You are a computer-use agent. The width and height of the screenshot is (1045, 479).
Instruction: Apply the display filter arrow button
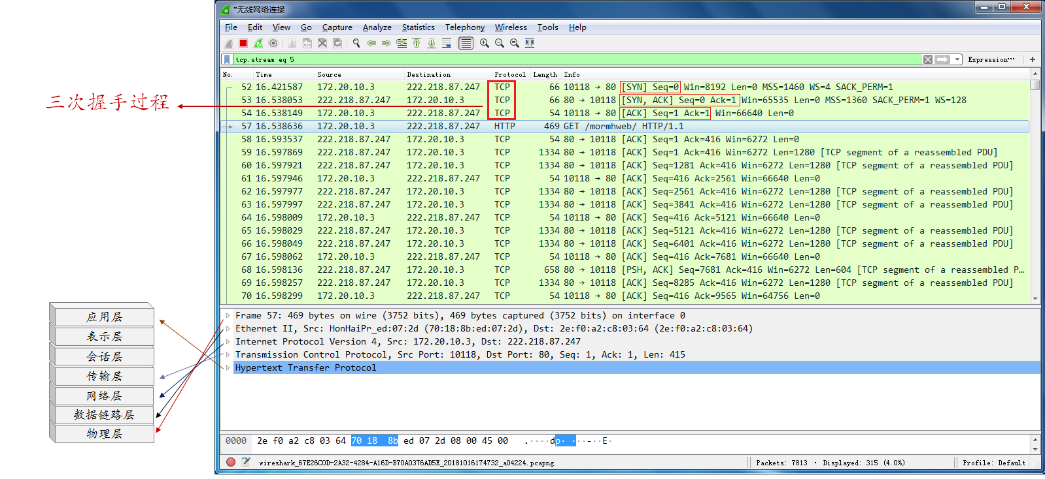tap(942, 59)
